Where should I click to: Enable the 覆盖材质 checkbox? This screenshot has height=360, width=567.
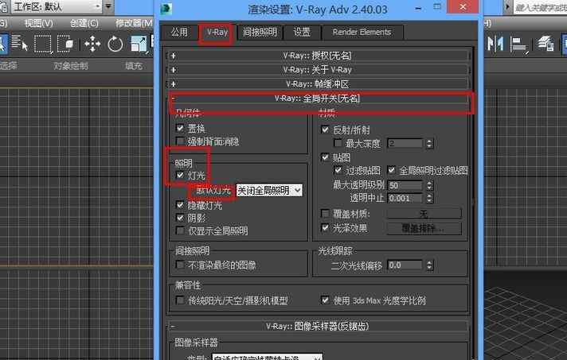[325, 213]
